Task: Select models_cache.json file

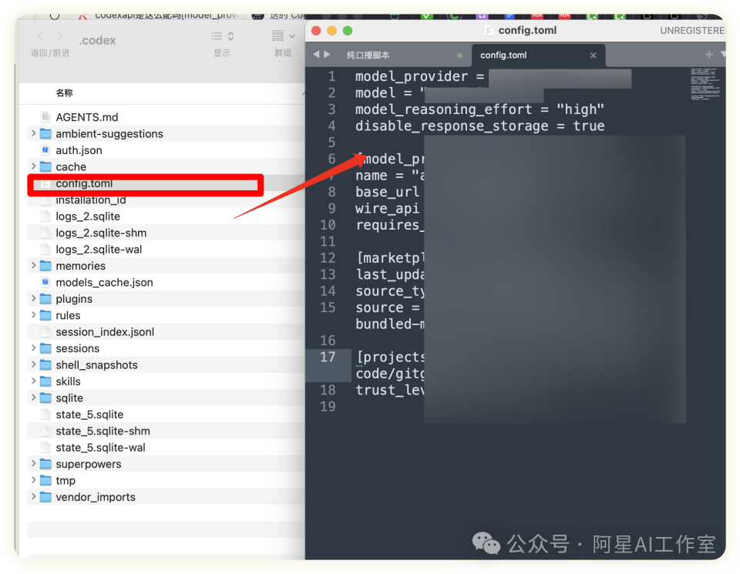Action: click(x=104, y=283)
